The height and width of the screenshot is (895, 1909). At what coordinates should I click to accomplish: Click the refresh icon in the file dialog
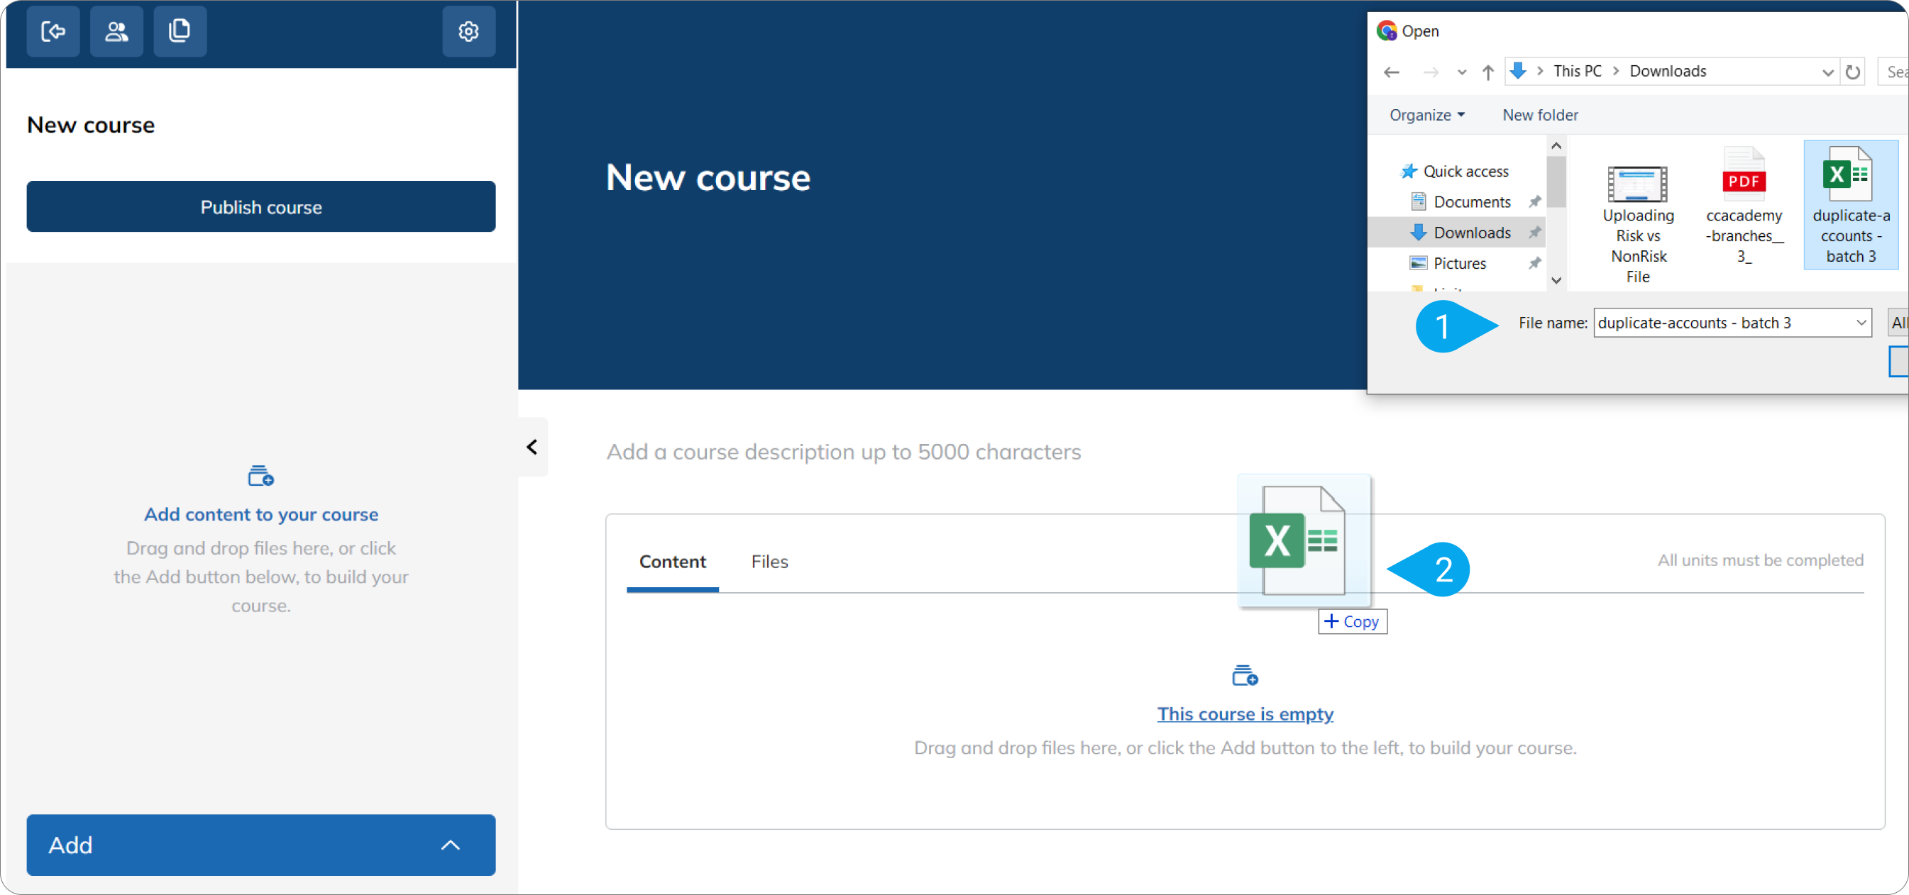coord(1852,71)
